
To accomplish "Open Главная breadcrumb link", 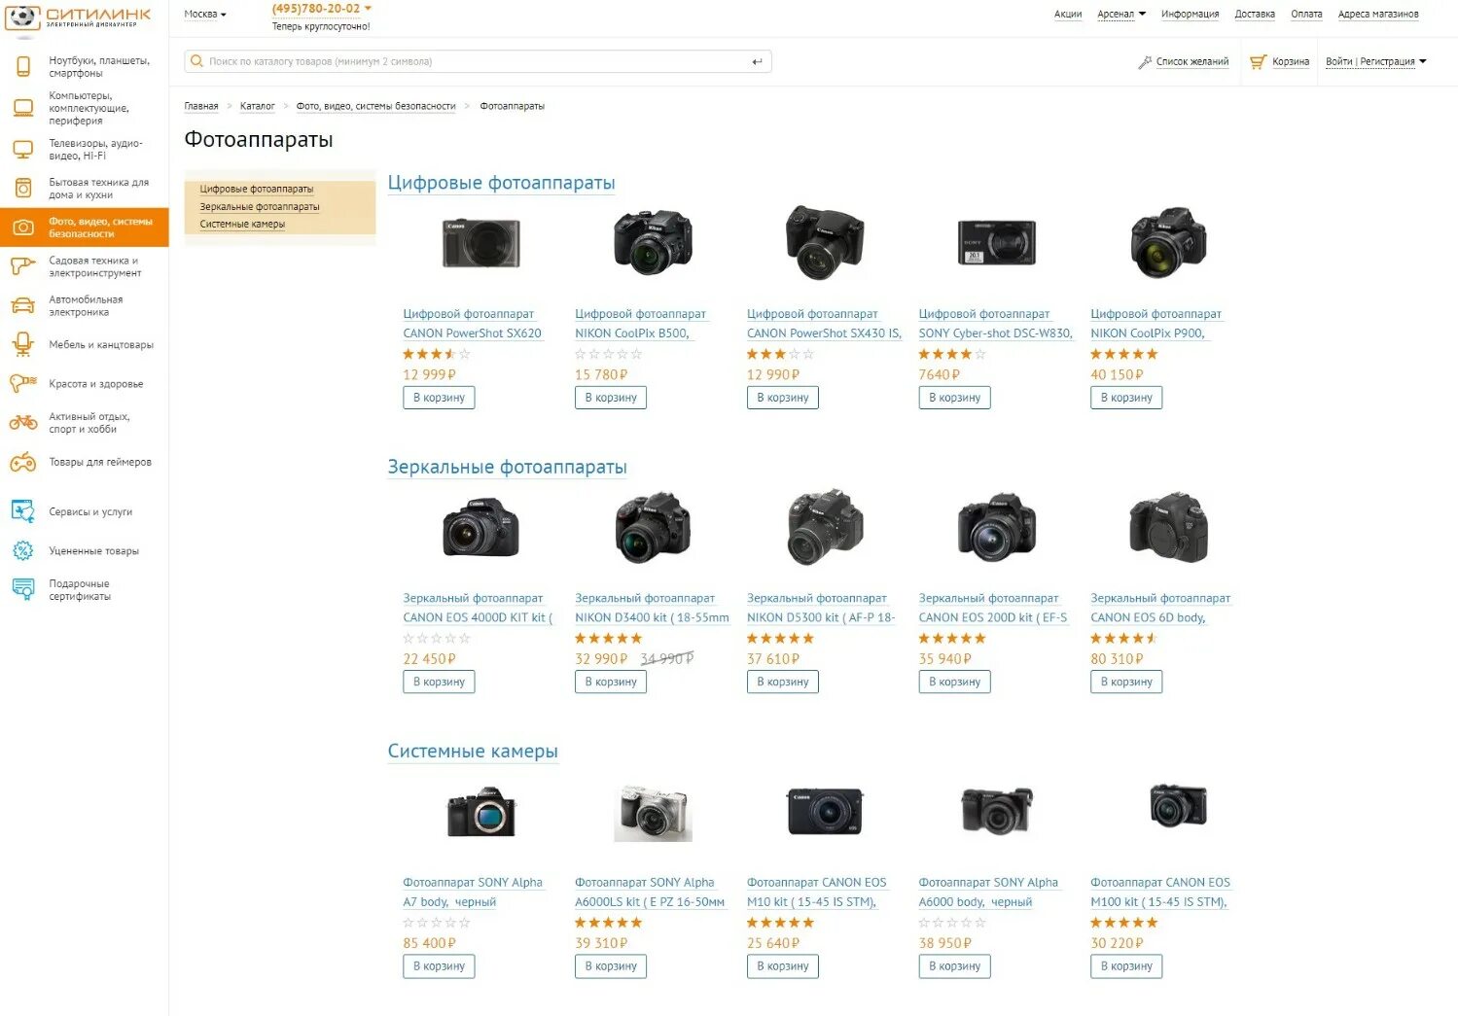I will pyautogui.click(x=201, y=106).
